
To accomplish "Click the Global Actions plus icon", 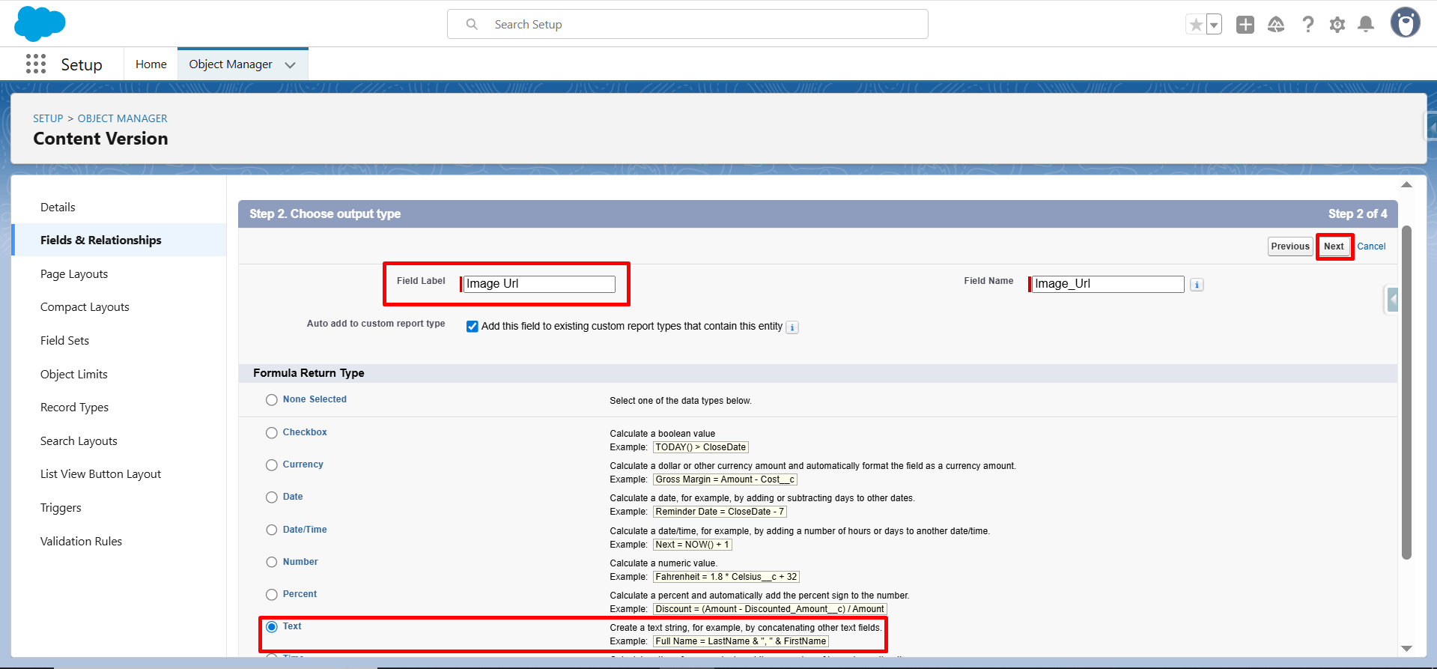I will 1245,25.
